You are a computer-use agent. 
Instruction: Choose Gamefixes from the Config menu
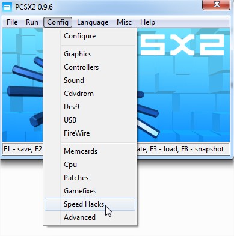pyautogui.click(x=90, y=191)
